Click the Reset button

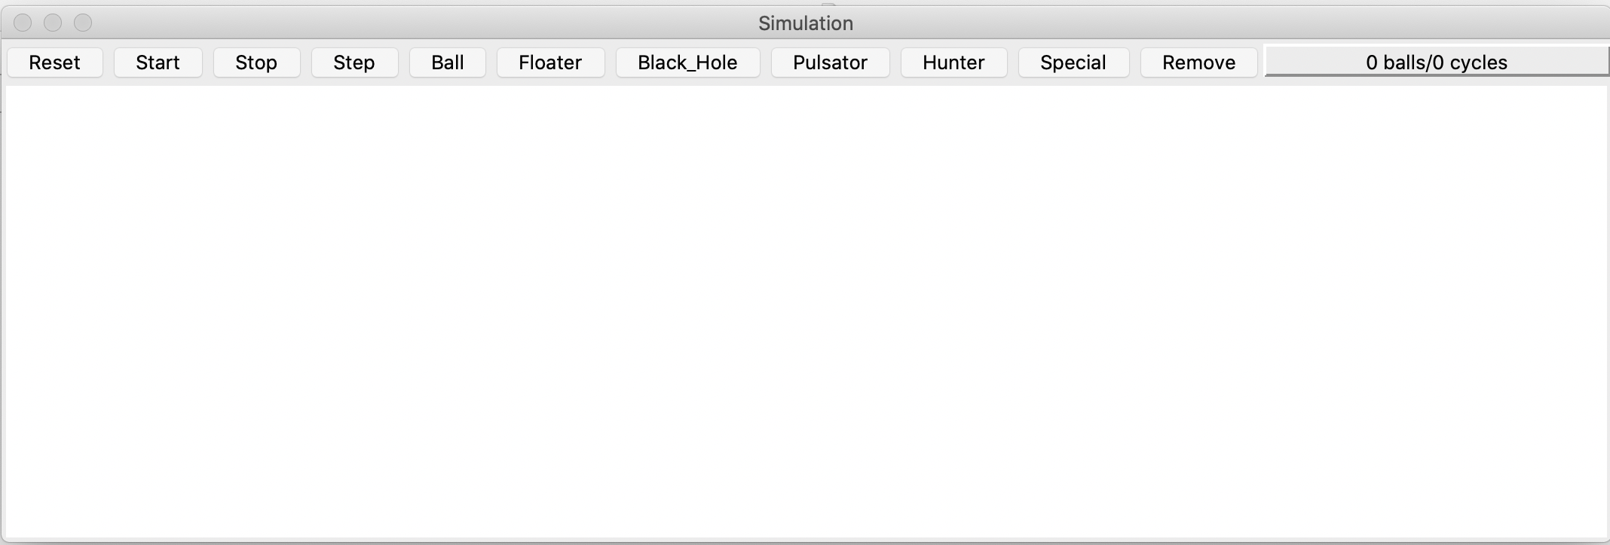tap(55, 62)
